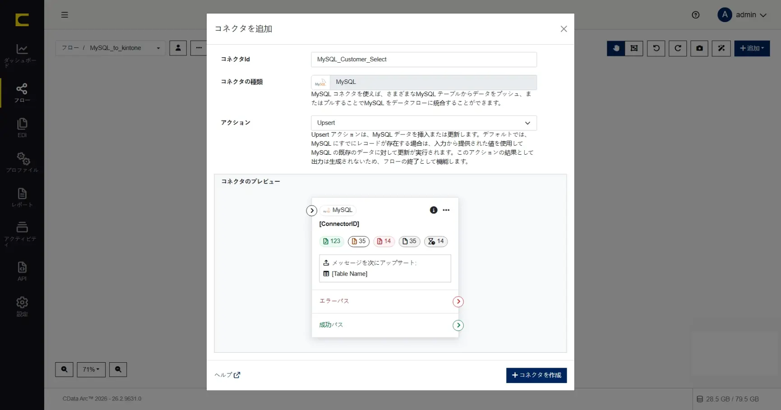The height and width of the screenshot is (410, 781).
Task: Open the 設定 (Settings) sidebar section
Action: tap(22, 307)
